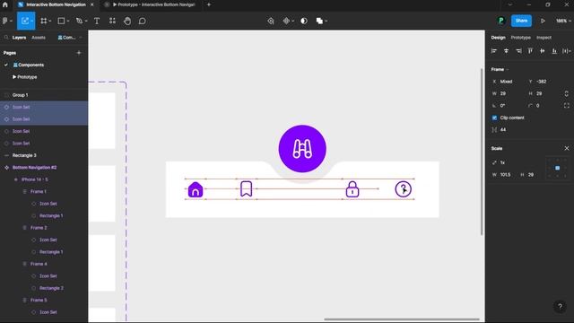Align selection to the right
This screenshot has height=323, width=574.
click(518, 51)
